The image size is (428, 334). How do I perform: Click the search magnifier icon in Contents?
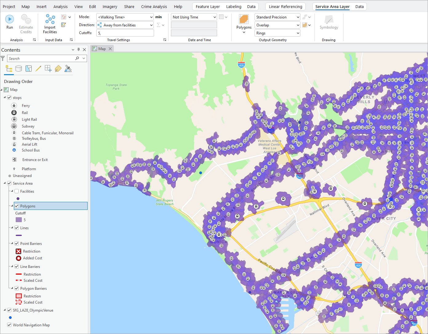(77, 58)
